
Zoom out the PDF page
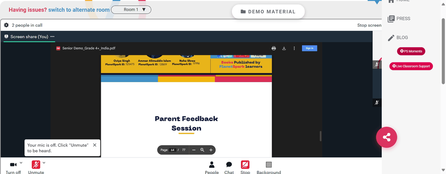pyautogui.click(x=194, y=150)
